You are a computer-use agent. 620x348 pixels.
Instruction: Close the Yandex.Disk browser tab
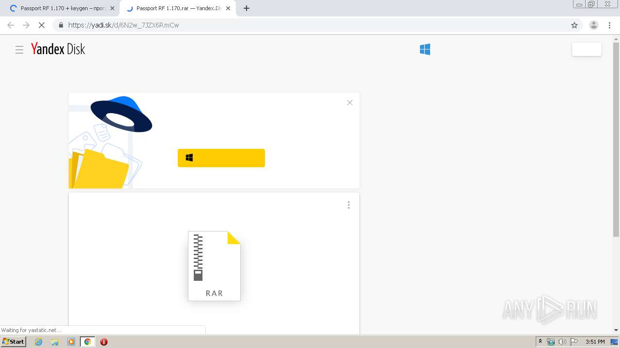(228, 8)
